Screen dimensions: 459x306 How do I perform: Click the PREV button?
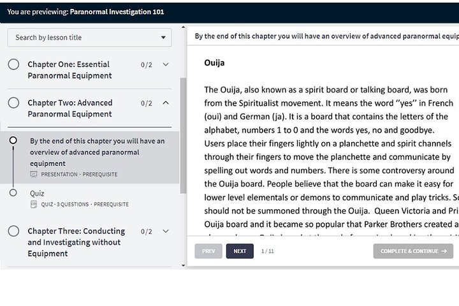click(x=208, y=251)
